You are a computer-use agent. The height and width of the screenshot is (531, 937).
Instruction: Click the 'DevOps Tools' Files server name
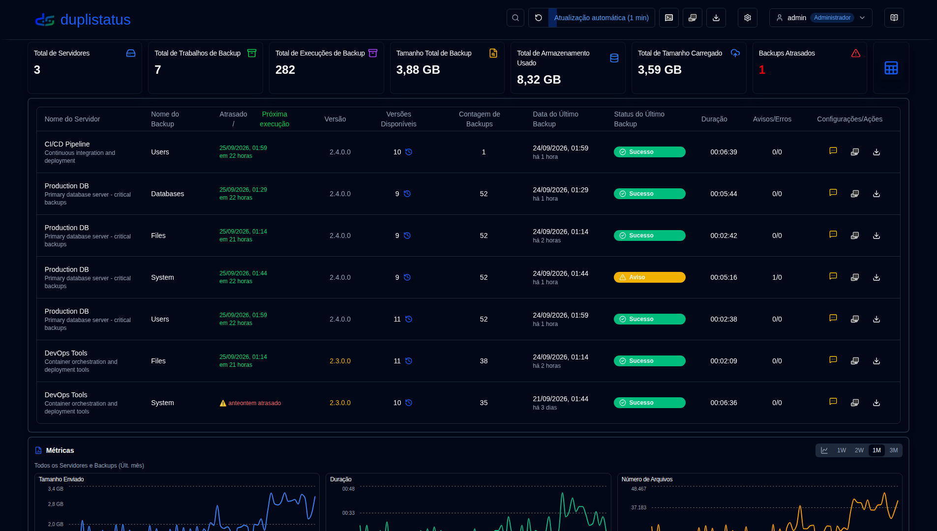point(66,353)
